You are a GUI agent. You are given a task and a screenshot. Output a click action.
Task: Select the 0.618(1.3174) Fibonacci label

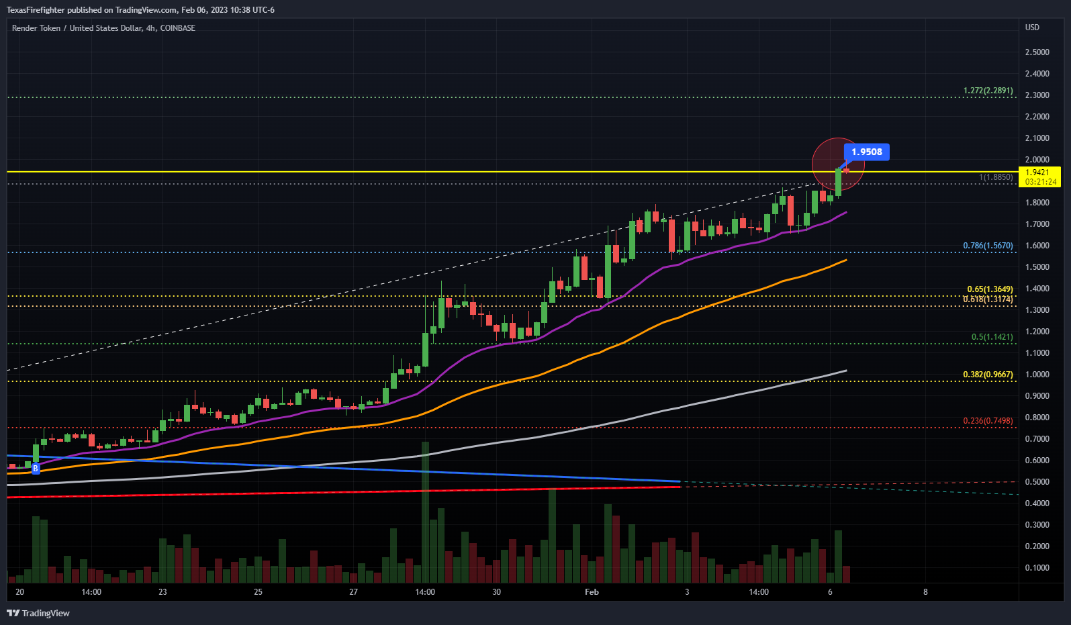click(x=988, y=299)
